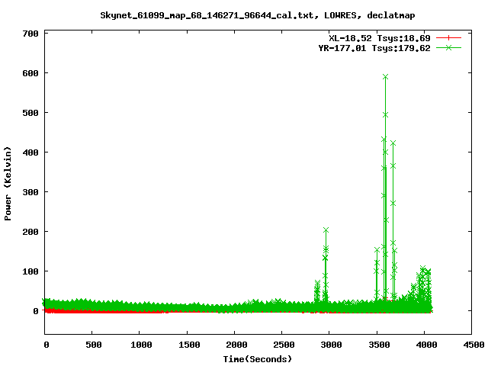
Task: Click the green peak top near 420 Kelvin
Action: point(393,143)
